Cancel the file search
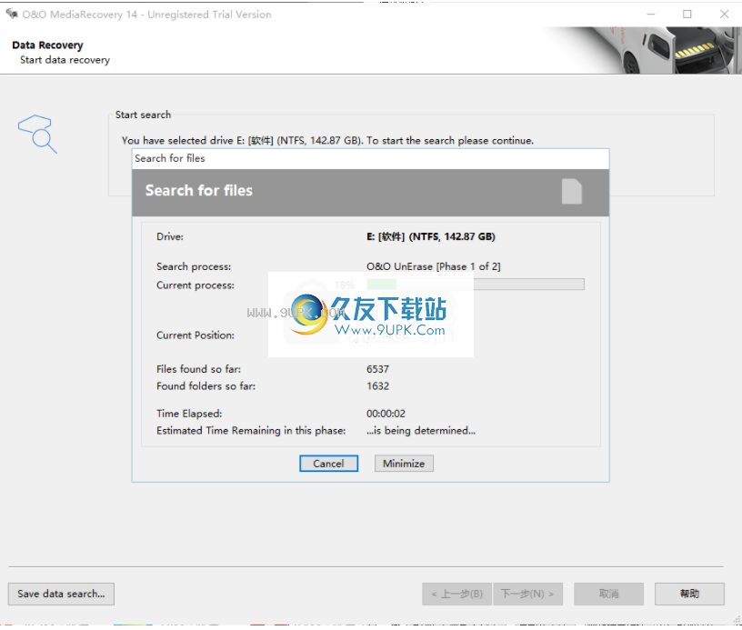 point(328,464)
